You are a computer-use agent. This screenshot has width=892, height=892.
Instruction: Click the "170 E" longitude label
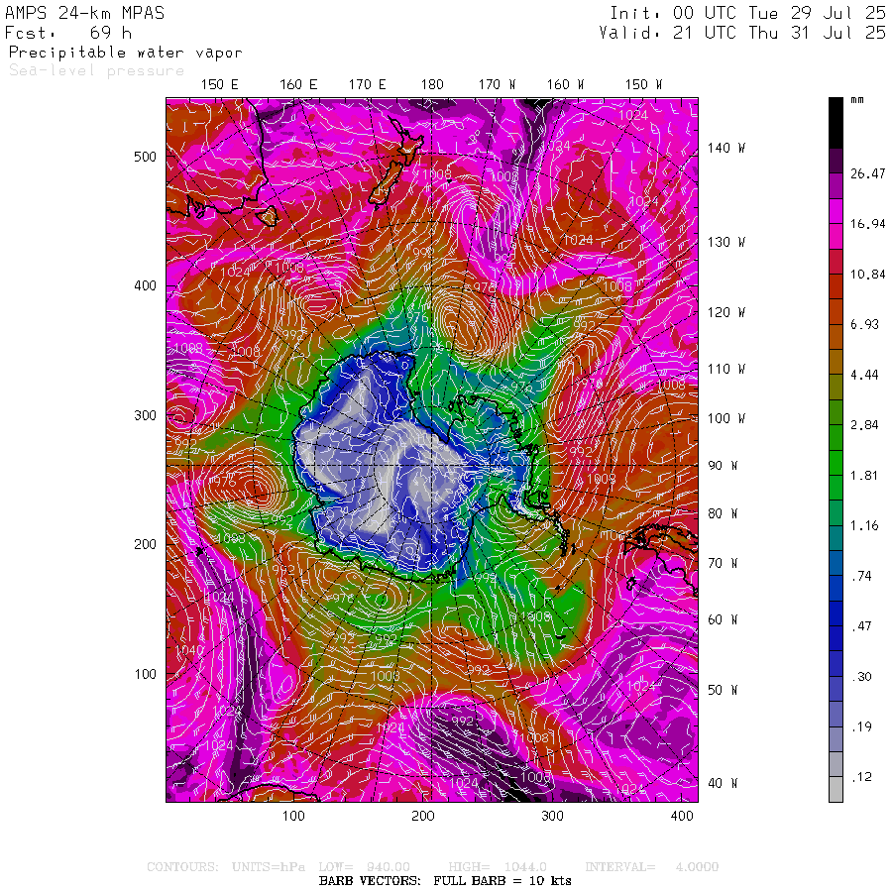click(368, 85)
